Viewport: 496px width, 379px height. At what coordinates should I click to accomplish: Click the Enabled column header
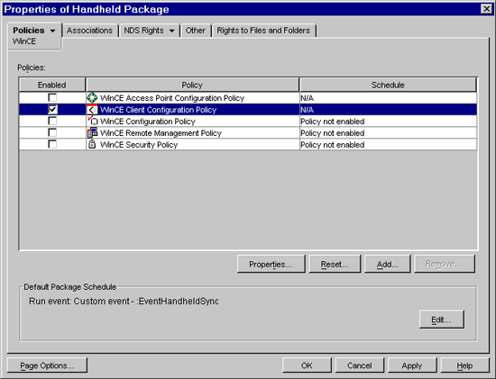pyautogui.click(x=52, y=85)
